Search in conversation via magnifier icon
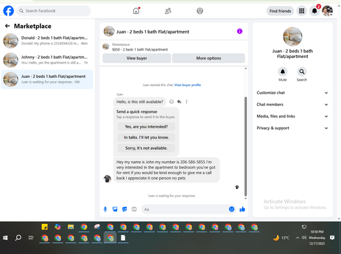The width and height of the screenshot is (341, 254). tap(301, 72)
